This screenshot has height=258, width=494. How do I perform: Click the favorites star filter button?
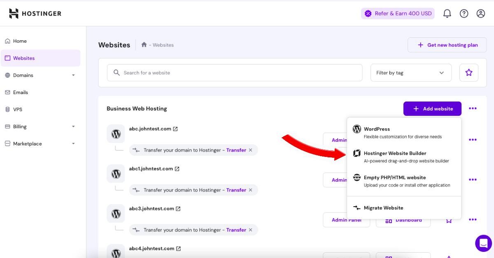tap(469, 73)
